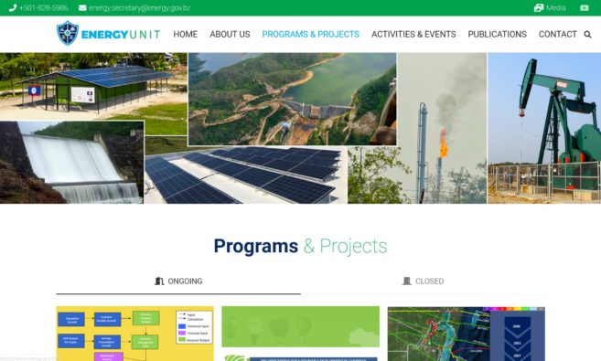
Task: Open ACTIVITIES & EVENTS menu
Action: coord(413,35)
